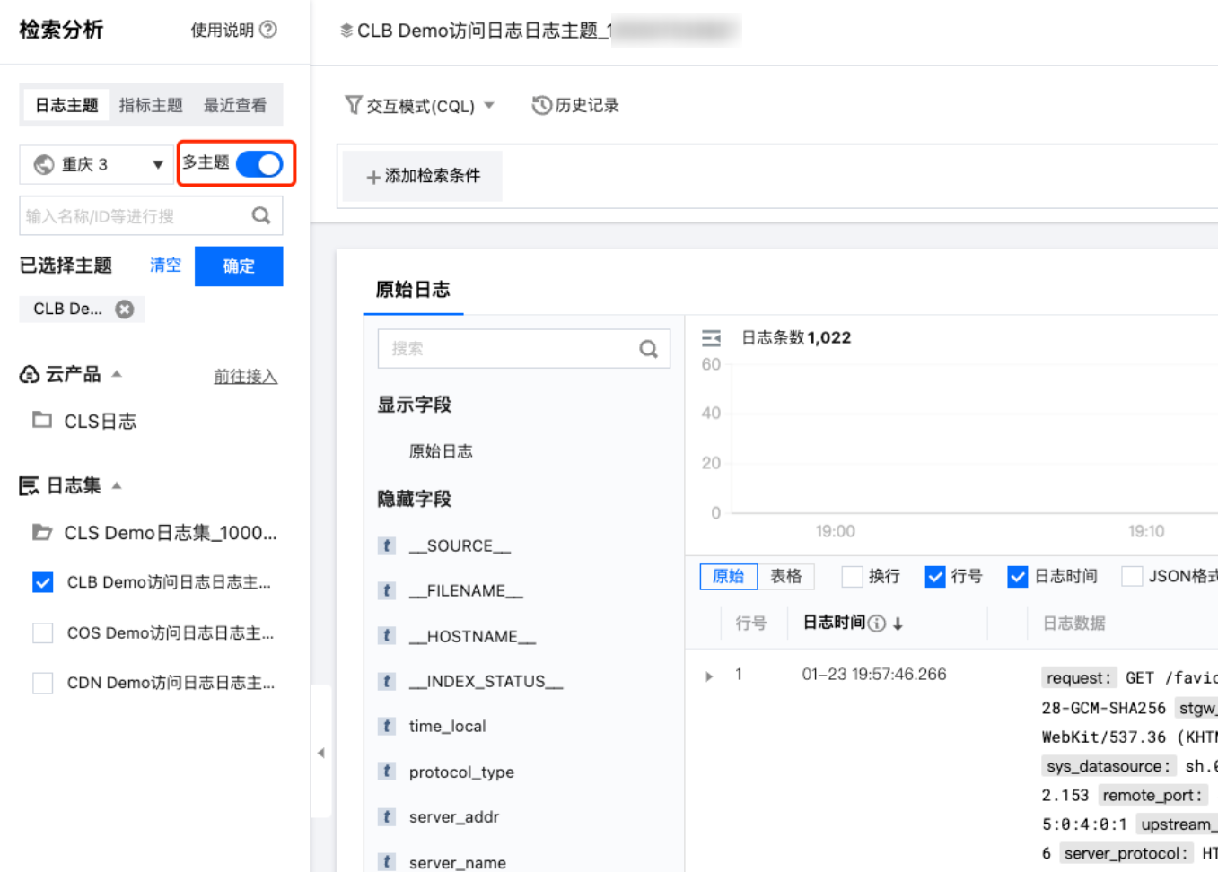
Task: Focus the field 搜索 input
Action: 524,349
